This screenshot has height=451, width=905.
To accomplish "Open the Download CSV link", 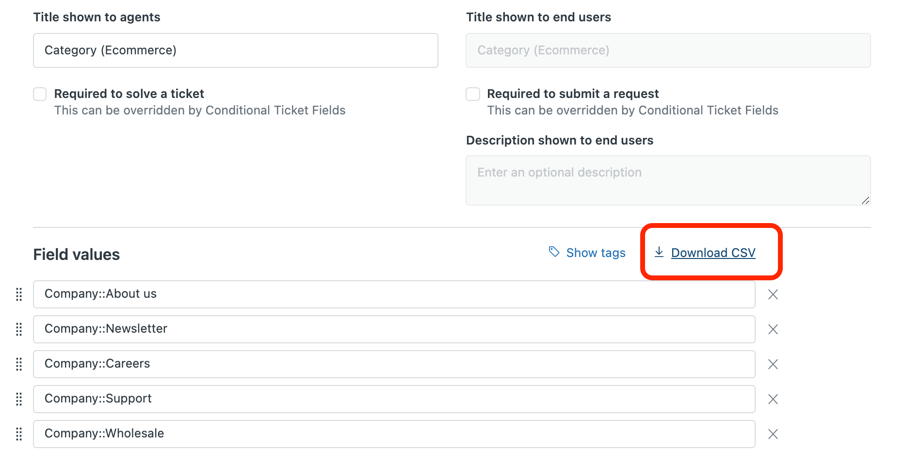I will coord(713,253).
